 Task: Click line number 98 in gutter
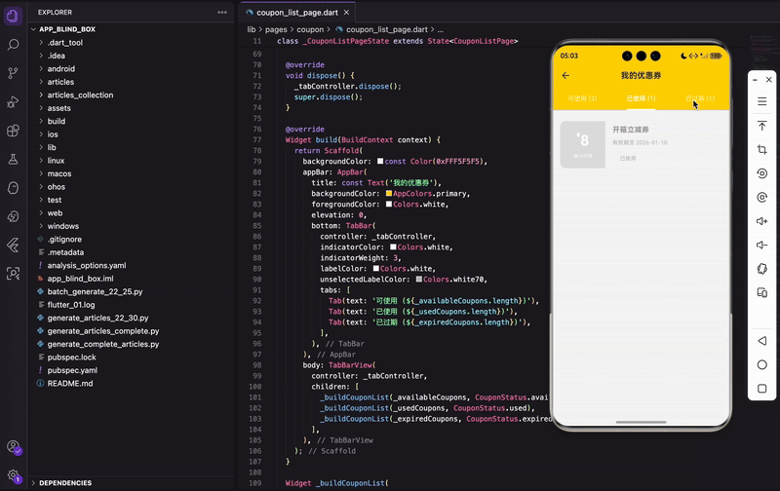[x=256, y=365]
